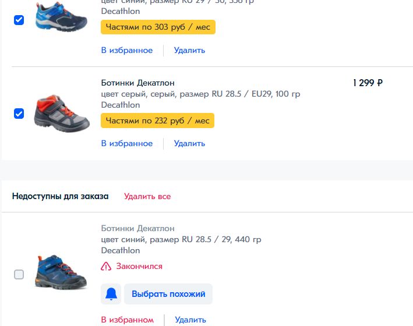Open the top blue sneaker thumbnail

(61, 16)
